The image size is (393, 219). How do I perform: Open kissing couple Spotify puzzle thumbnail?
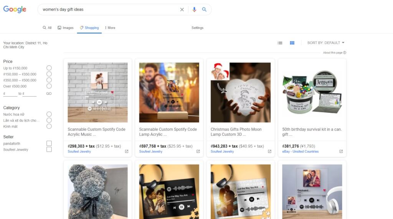click(241, 192)
